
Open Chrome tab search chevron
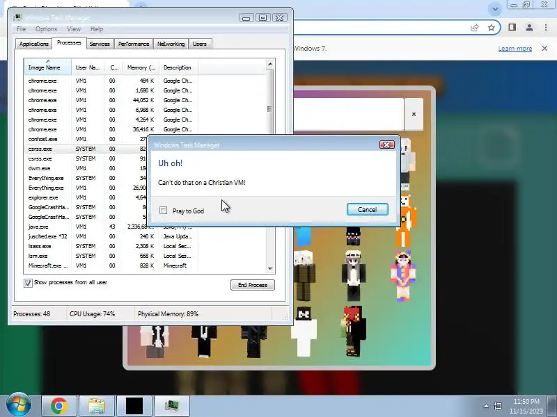tap(495, 9)
